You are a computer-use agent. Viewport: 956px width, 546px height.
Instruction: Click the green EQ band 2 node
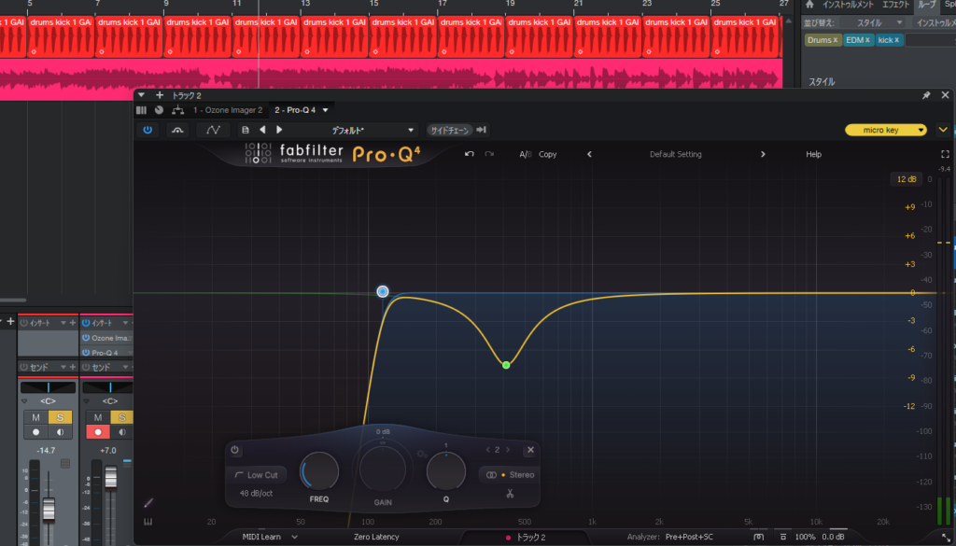click(x=506, y=364)
